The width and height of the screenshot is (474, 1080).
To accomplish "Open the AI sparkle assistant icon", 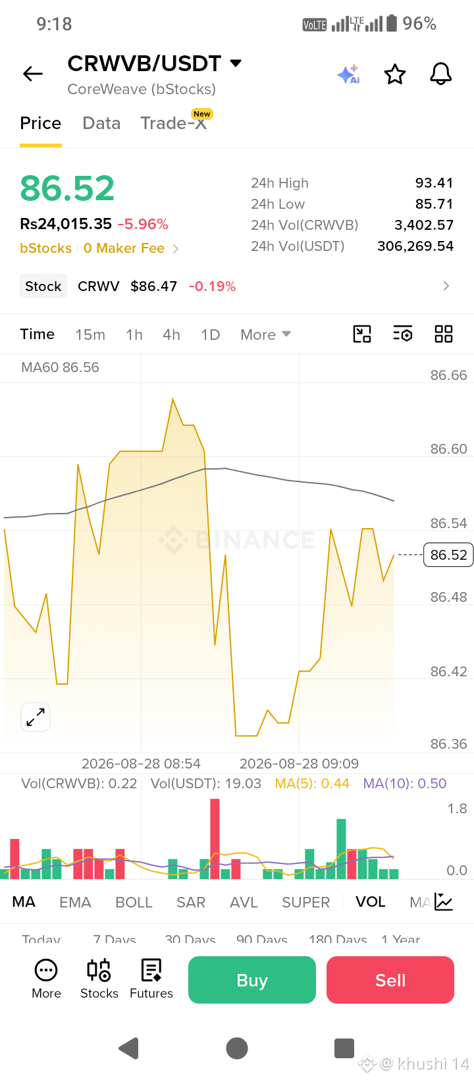I will pos(349,74).
